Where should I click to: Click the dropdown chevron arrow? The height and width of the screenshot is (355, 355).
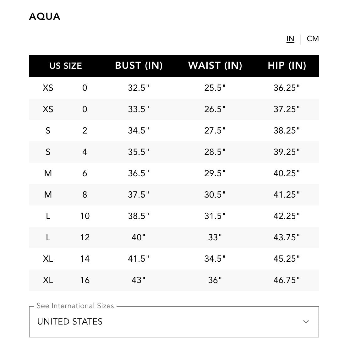(306, 322)
